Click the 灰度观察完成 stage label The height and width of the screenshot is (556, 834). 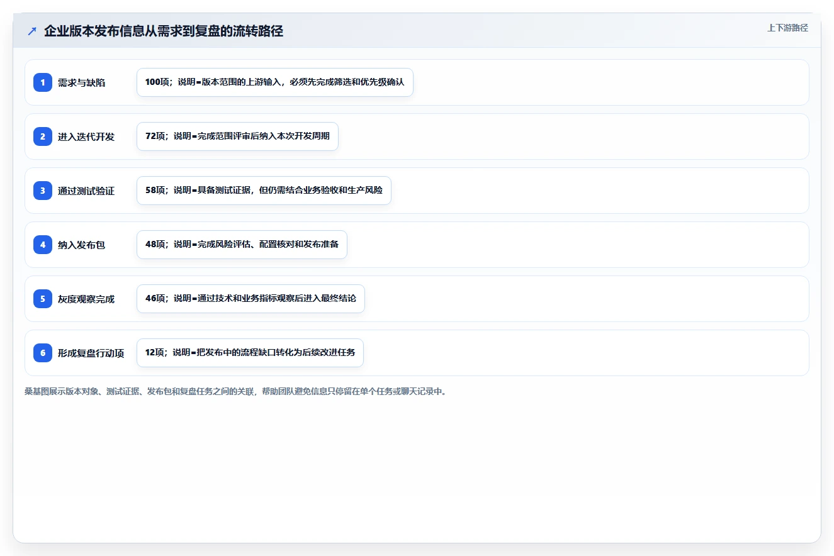click(86, 299)
